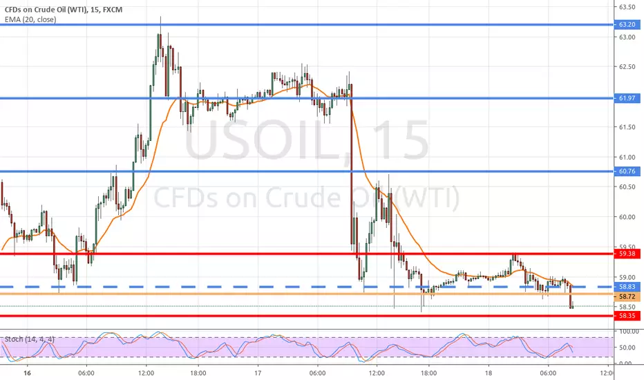Image resolution: width=644 pixels, height=380 pixels.
Task: Click the 58.35 red price level label
Action: click(627, 316)
